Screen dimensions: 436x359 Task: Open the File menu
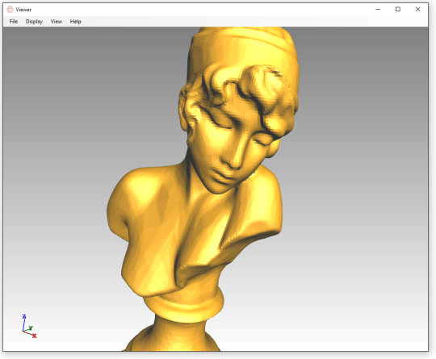(14, 22)
